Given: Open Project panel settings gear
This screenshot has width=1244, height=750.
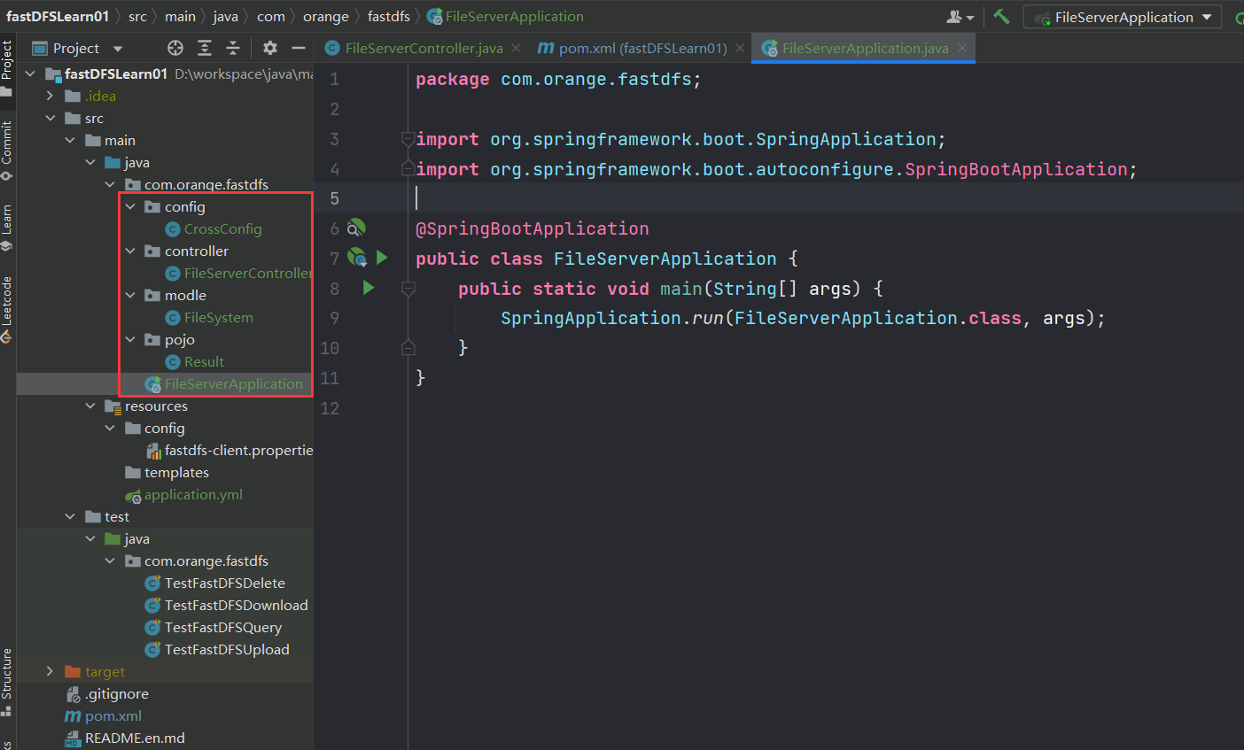Looking at the screenshot, I should [270, 48].
